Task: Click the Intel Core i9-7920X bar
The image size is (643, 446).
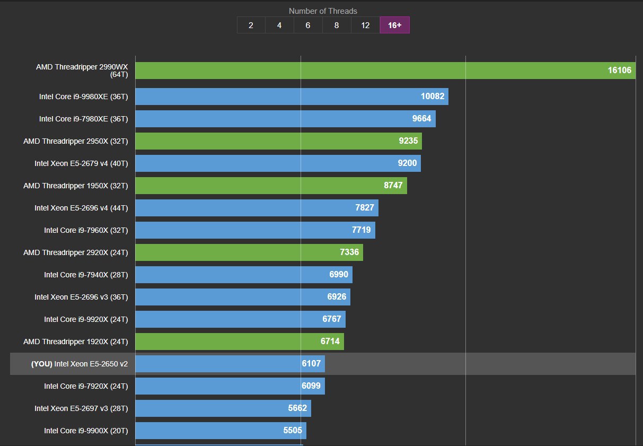Action: pyautogui.click(x=230, y=386)
